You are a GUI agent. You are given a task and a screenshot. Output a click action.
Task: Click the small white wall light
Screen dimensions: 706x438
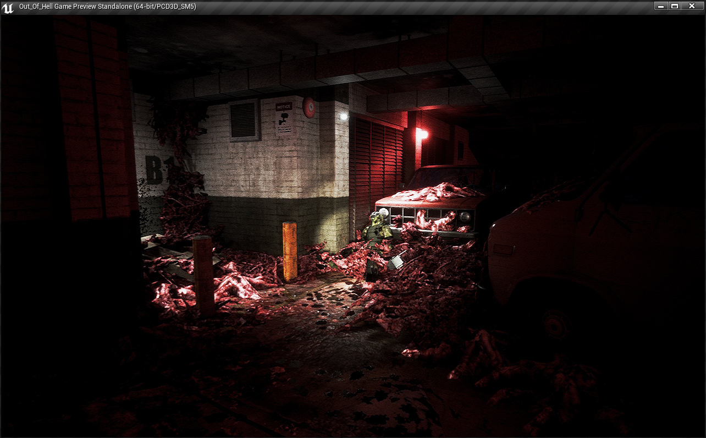[x=344, y=116]
